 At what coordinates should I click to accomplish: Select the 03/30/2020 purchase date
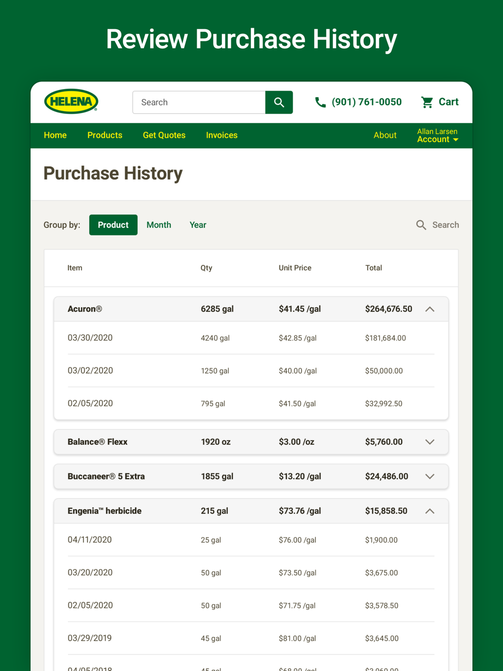[x=90, y=338]
